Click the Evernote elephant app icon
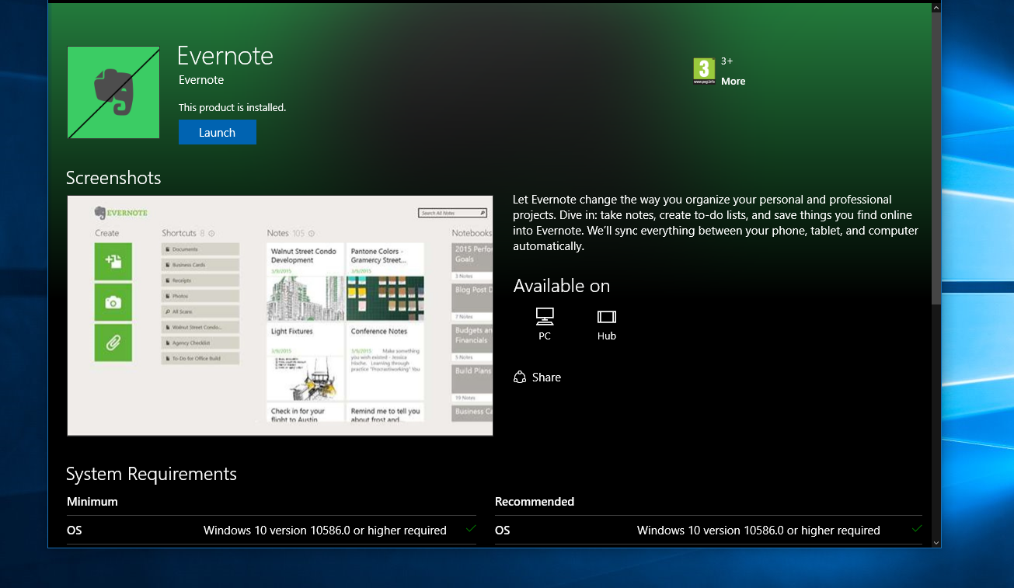This screenshot has width=1014, height=588. coord(113,92)
